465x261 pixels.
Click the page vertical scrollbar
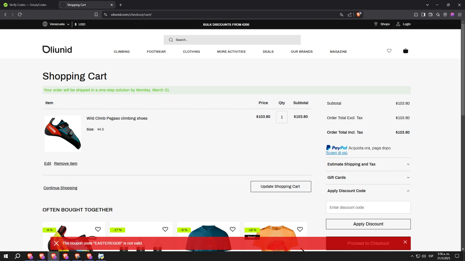463,70
